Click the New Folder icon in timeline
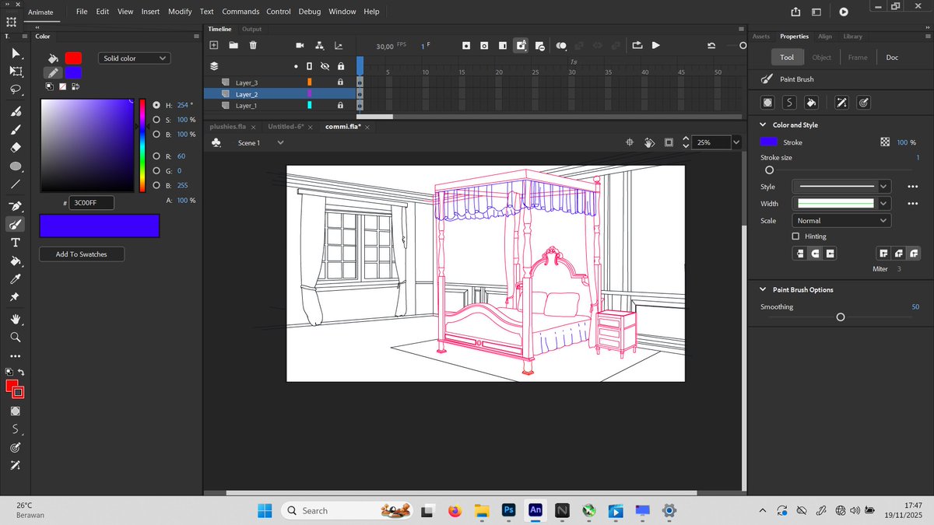934x525 pixels. [x=233, y=46]
